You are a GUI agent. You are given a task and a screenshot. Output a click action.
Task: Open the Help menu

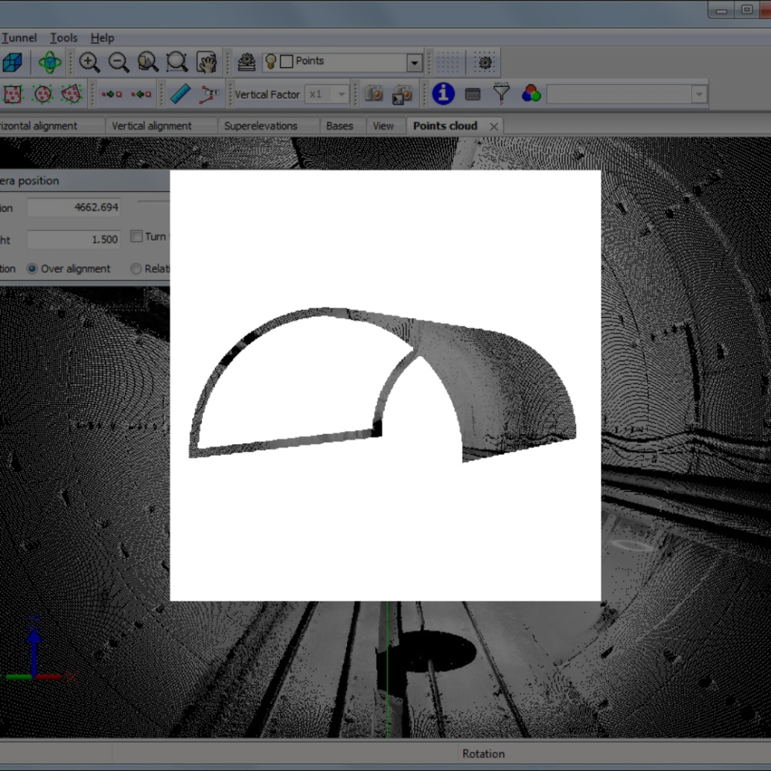tap(103, 38)
